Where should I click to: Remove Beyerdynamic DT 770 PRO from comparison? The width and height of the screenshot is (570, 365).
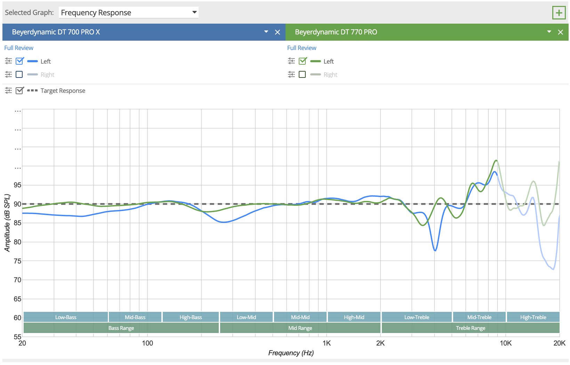561,32
